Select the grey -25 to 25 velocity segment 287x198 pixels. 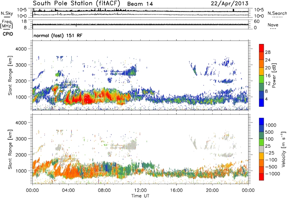pyautogui.click(x=262, y=149)
